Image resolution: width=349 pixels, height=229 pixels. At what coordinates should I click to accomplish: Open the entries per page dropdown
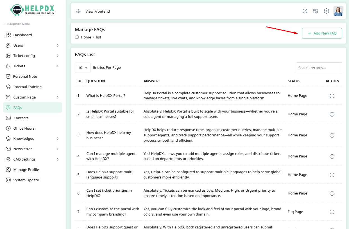83,68
